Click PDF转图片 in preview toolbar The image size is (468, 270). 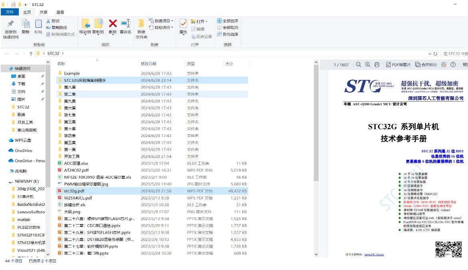pos(398,65)
